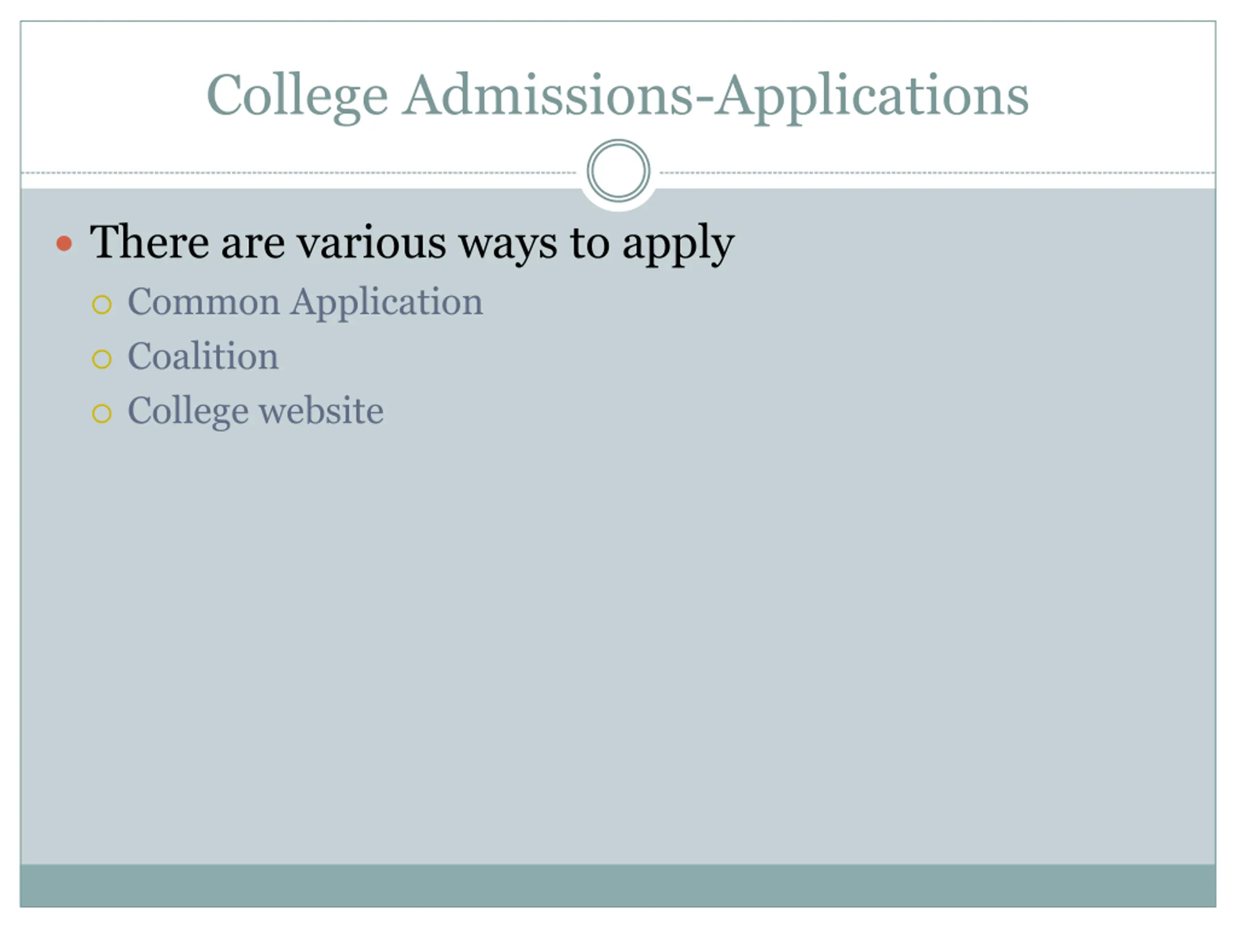Screen dimensions: 1237x928
Task: Click the dashed line left of the circle
Action: pos(299,173)
